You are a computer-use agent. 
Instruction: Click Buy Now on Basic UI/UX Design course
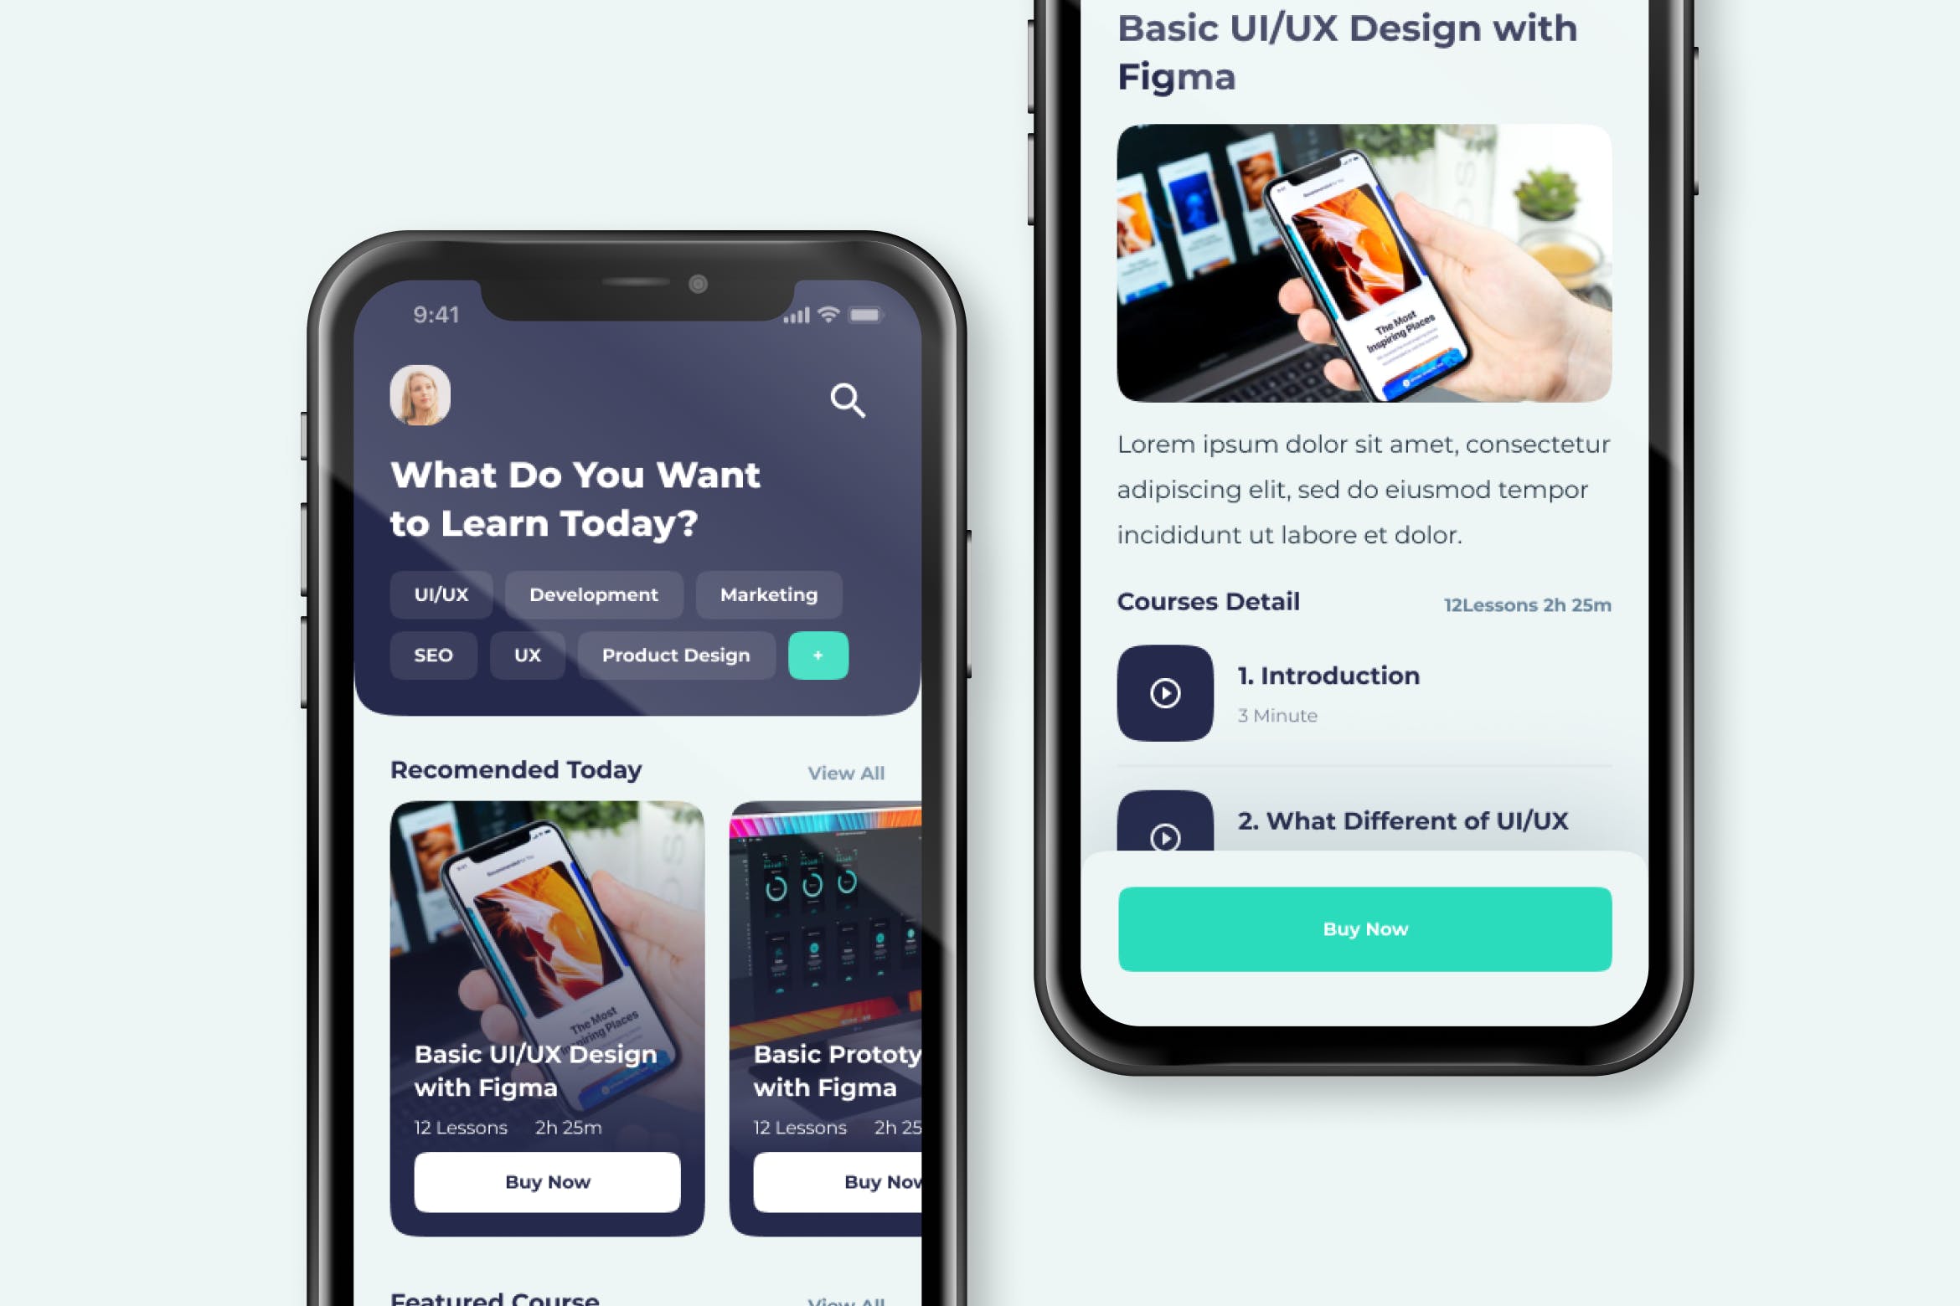(x=545, y=1180)
